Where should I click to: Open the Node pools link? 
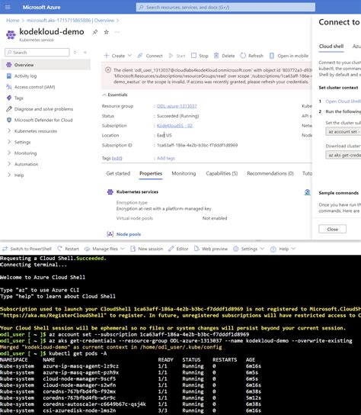pyautogui.click(x=129, y=234)
